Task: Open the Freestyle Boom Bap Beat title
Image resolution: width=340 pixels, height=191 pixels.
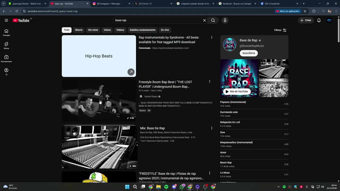Action: [165, 84]
